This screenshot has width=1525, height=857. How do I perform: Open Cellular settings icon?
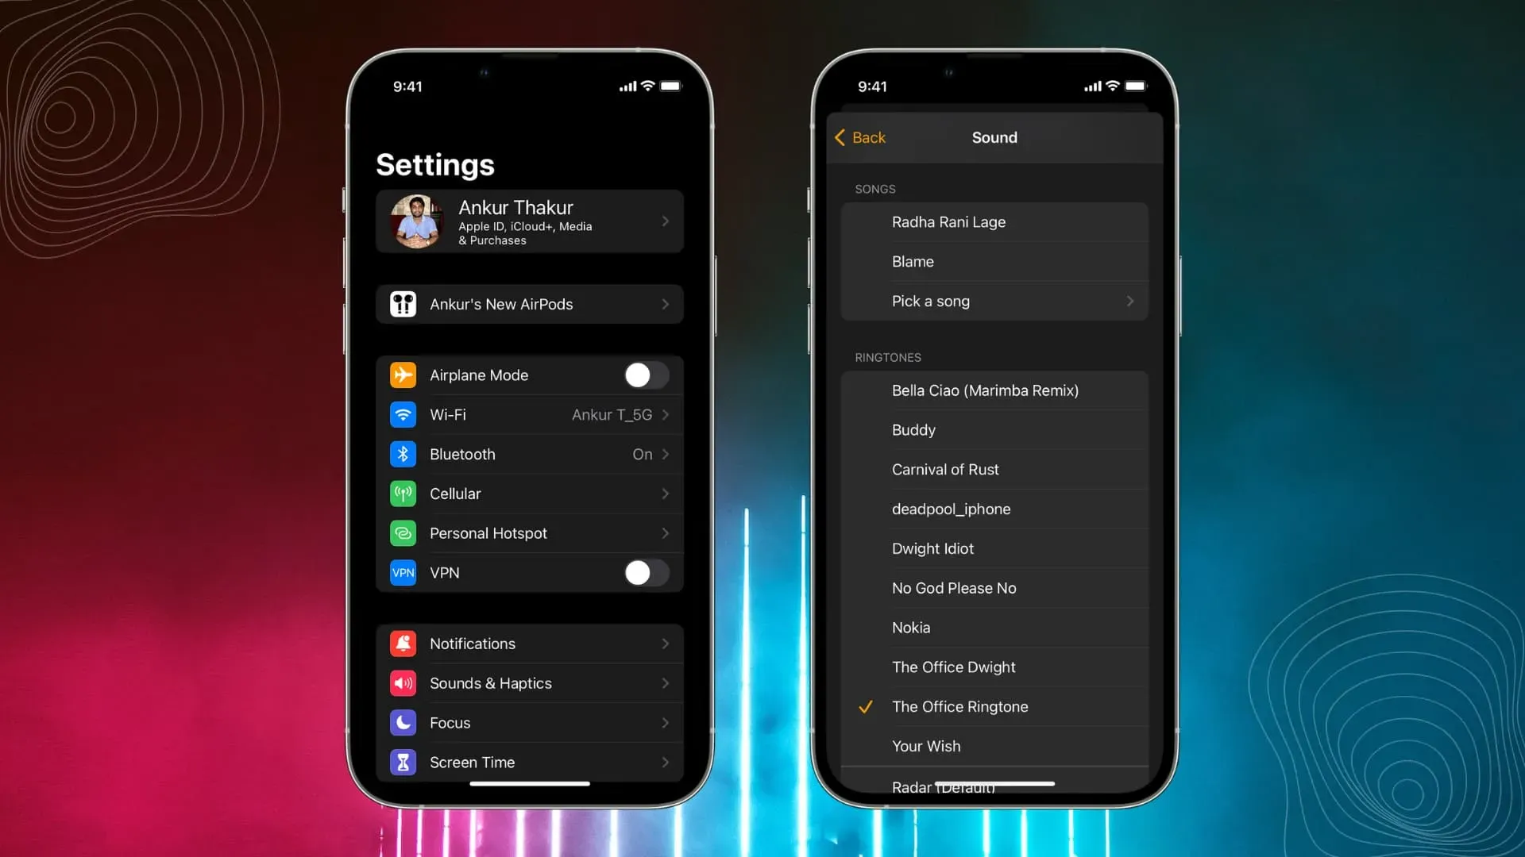click(x=402, y=493)
